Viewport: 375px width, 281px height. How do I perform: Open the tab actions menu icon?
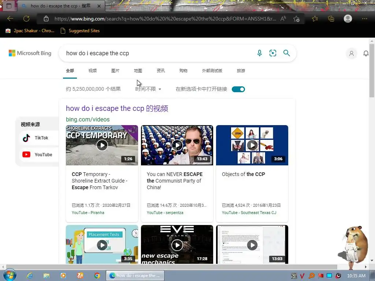9,6
